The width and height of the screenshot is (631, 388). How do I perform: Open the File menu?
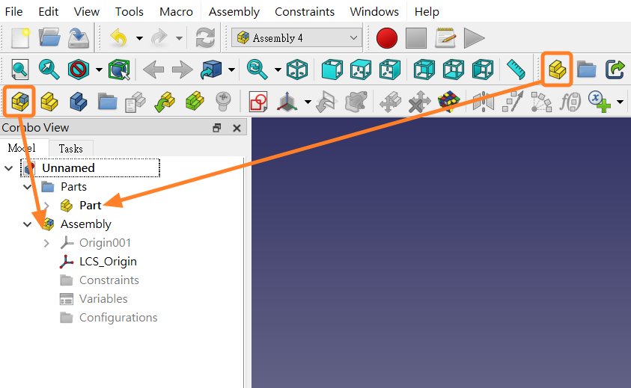13,12
